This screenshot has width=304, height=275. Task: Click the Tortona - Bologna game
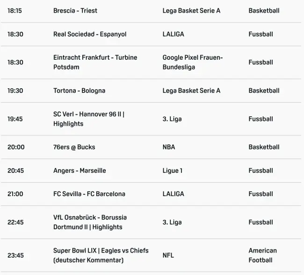[x=79, y=91]
